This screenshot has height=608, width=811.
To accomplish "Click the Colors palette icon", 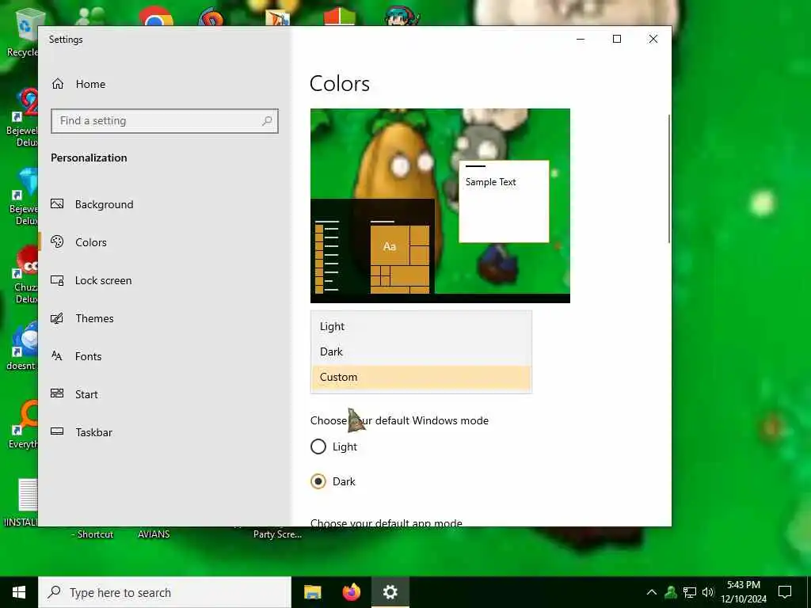I will click(57, 241).
